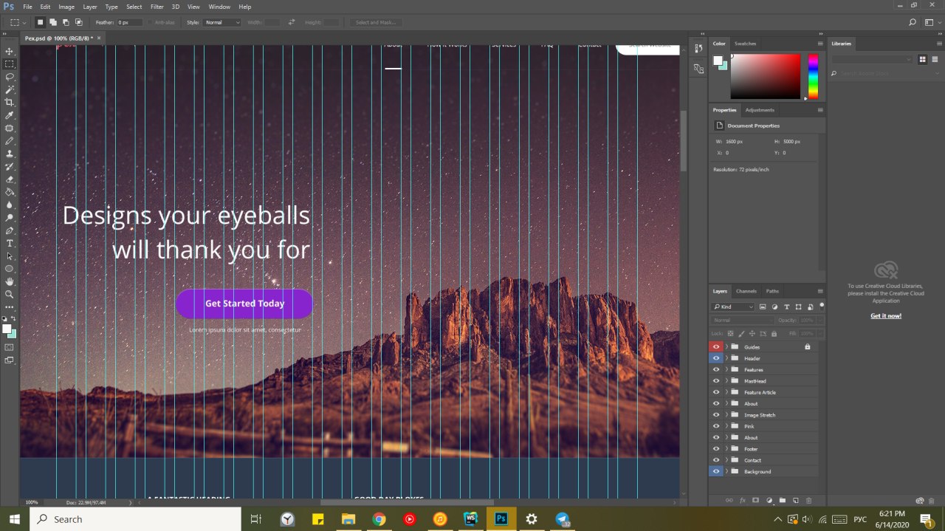The image size is (945, 531).
Task: Hide the Pink layer group
Action: click(x=715, y=426)
